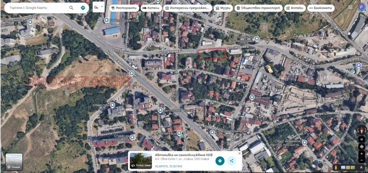Click the Годишни технически прегледи pin
The width and height of the screenshot is (368, 173).
(x=213, y=133)
